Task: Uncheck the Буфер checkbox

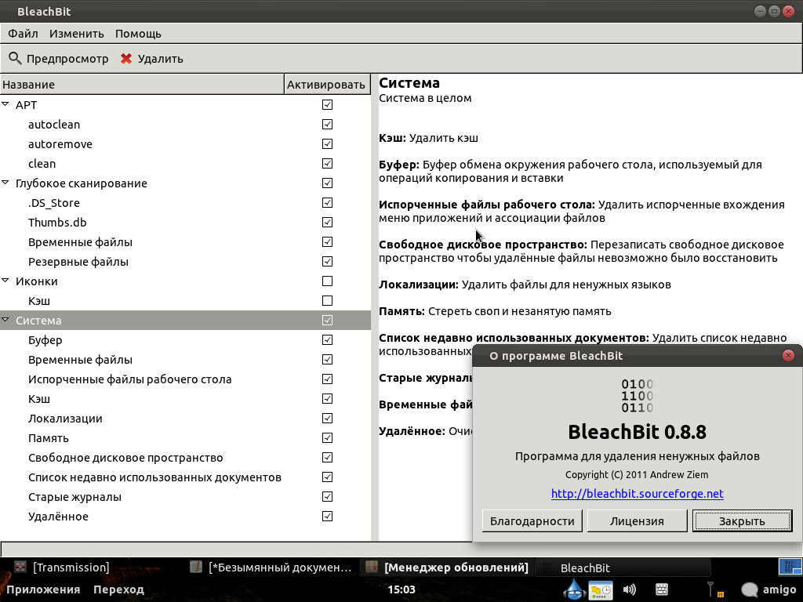Action: 327,339
